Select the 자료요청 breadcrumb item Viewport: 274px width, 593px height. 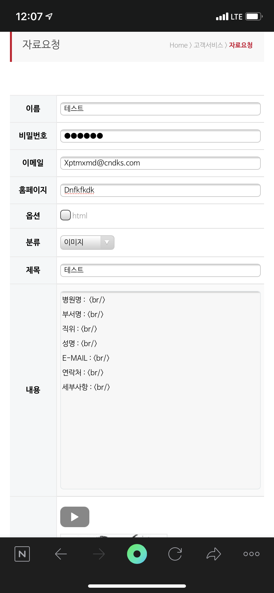(x=241, y=45)
